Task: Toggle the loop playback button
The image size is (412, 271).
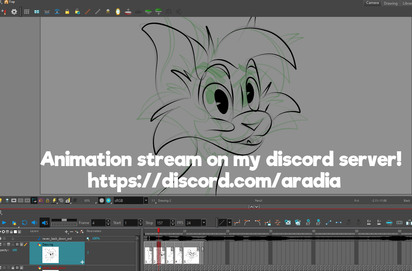Action: pos(24,223)
